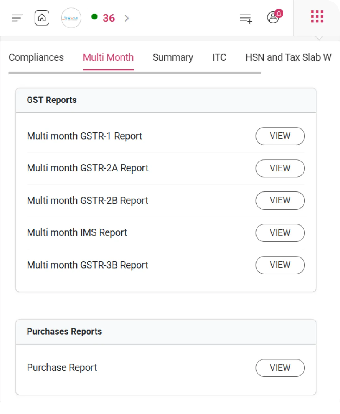Switch to the Summary tab
The width and height of the screenshot is (340, 414).
(x=173, y=57)
